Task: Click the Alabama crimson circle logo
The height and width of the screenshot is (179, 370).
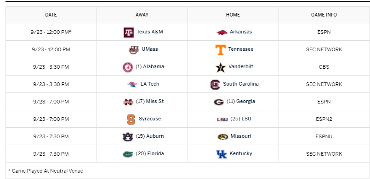Action: point(128,67)
